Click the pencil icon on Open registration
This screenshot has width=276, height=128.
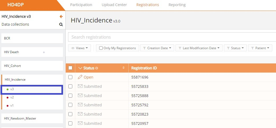tap(80, 77)
